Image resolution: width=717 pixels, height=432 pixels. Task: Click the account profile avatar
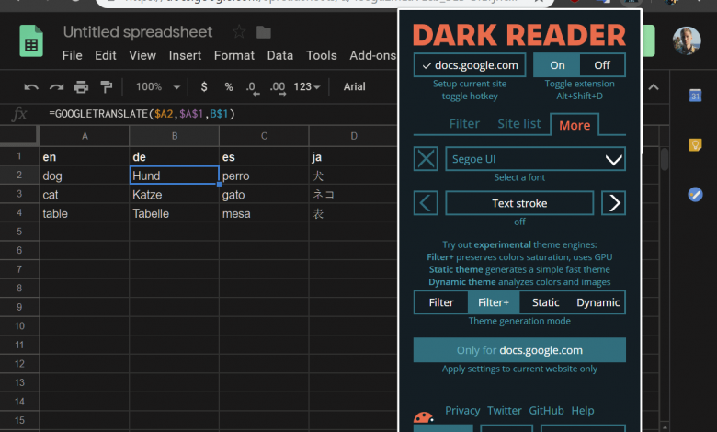pyautogui.click(x=687, y=40)
